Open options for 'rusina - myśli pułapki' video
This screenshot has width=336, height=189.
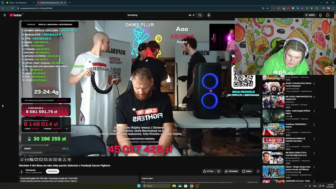314,111
